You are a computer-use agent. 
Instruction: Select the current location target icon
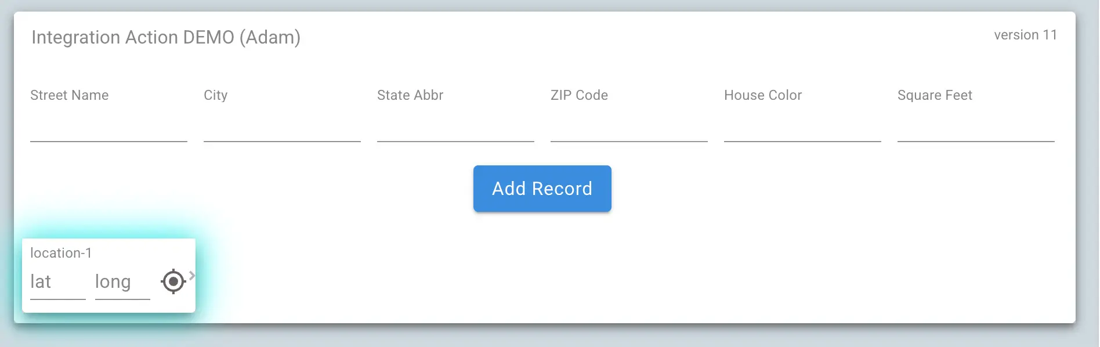(173, 281)
